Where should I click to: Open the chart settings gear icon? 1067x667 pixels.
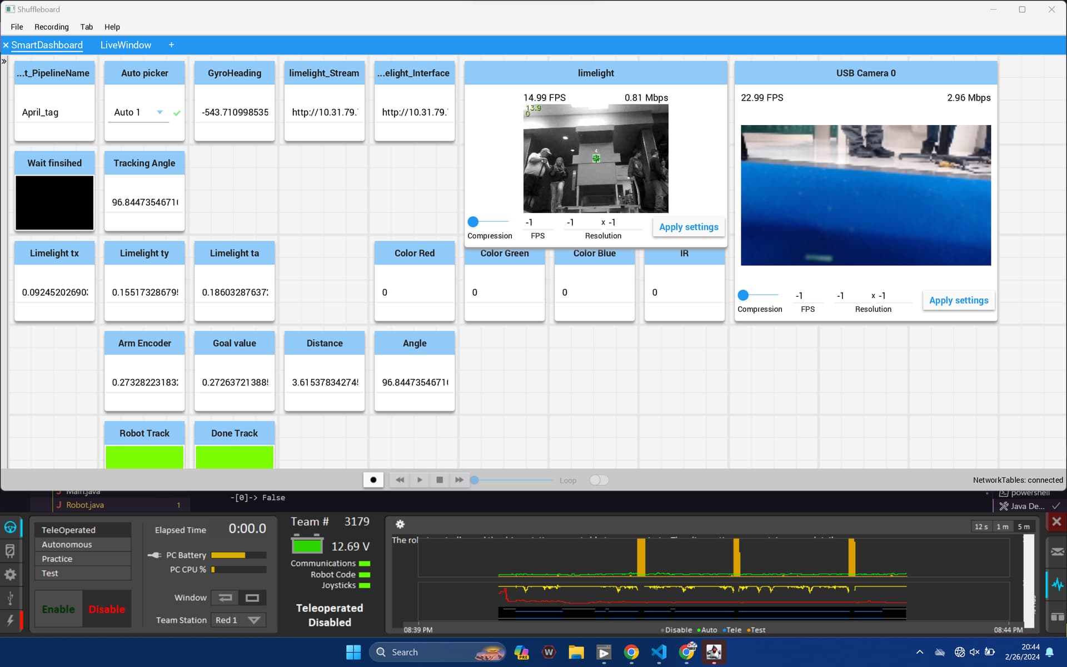[400, 524]
